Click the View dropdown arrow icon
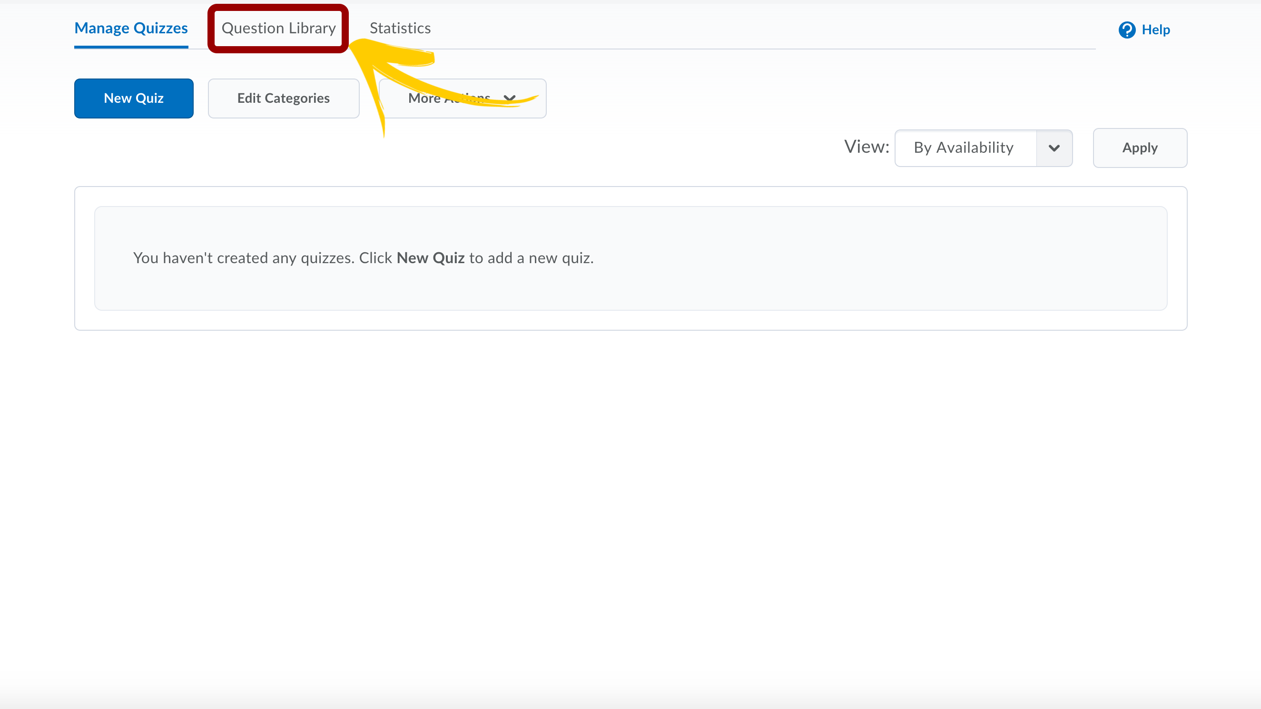 [x=1054, y=148]
